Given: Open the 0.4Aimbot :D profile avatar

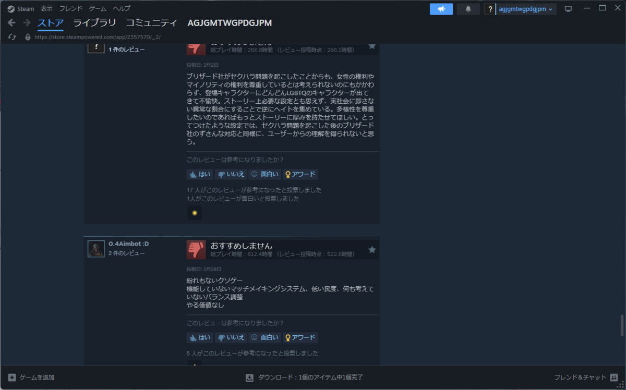Looking at the screenshot, I should click(96, 249).
